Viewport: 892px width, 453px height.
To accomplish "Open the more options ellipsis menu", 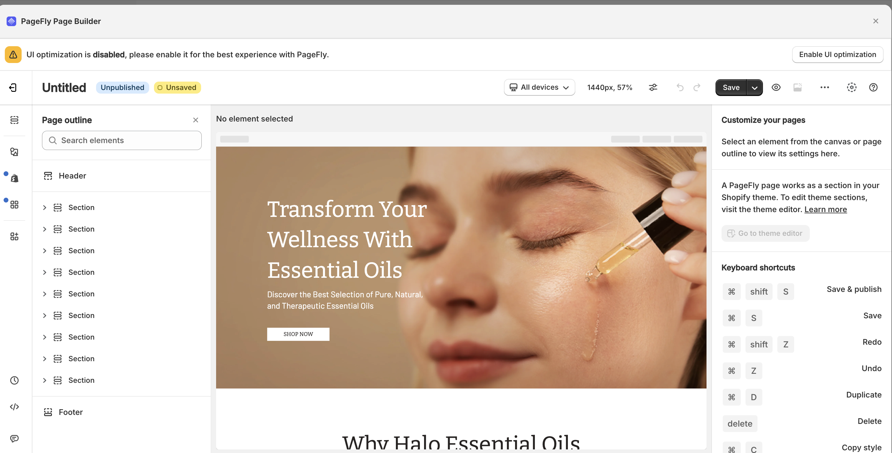I will (x=824, y=88).
